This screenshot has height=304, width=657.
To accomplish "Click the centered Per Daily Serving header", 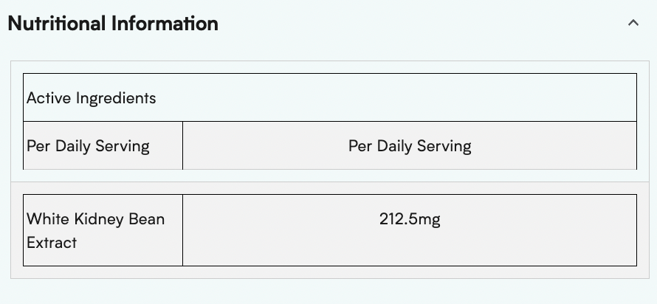I will (410, 145).
